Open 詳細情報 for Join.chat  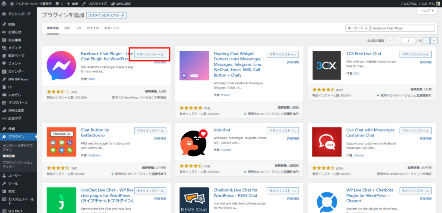click(x=293, y=139)
